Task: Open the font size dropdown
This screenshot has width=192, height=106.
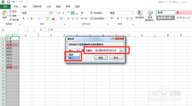Action: (56, 13)
